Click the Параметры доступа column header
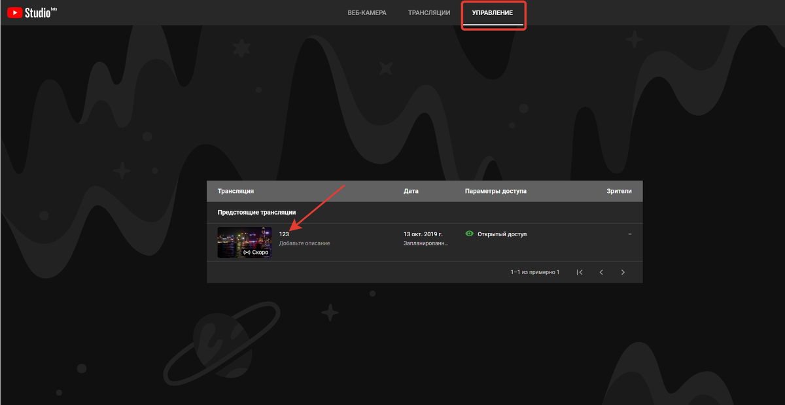 (495, 191)
